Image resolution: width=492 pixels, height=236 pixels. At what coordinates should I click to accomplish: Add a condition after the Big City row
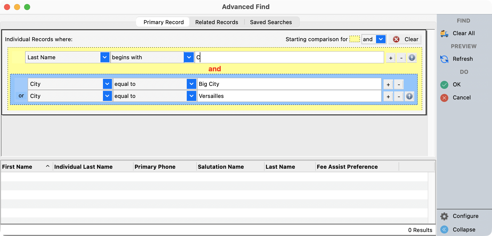tap(388, 84)
